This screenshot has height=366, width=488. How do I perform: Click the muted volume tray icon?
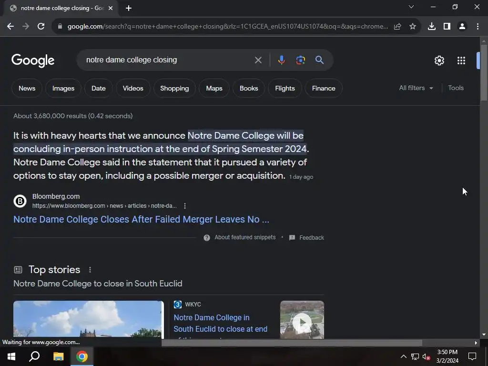426,356
